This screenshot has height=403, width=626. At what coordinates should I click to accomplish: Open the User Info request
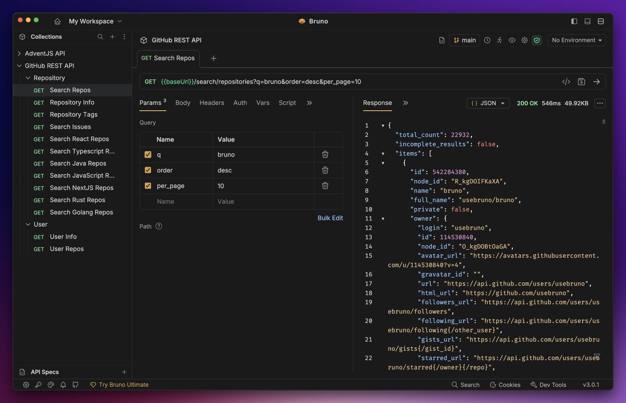73,236
